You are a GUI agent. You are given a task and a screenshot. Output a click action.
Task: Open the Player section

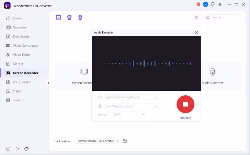click(14, 91)
